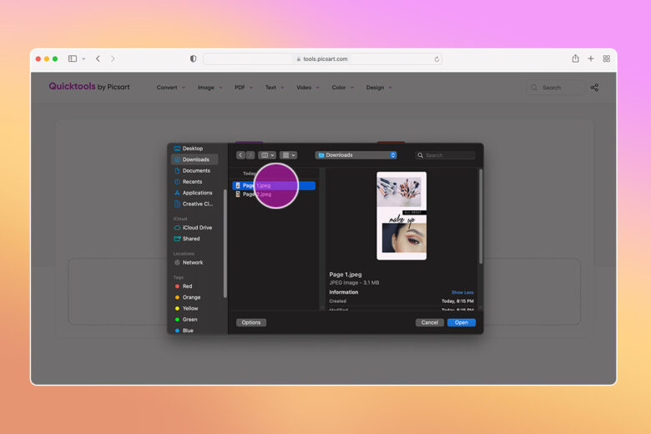Click Options button in file dialog
This screenshot has height=434, width=651.
pyautogui.click(x=251, y=323)
